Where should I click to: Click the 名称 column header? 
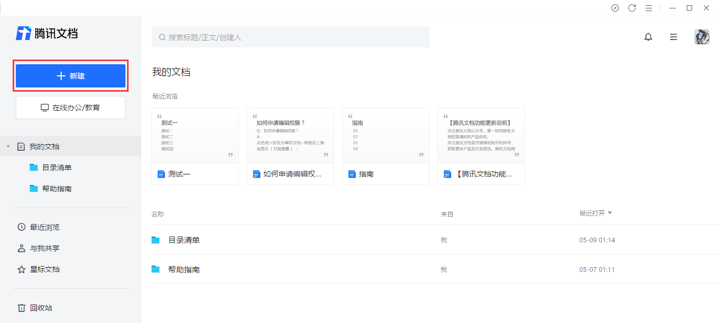pyautogui.click(x=158, y=214)
